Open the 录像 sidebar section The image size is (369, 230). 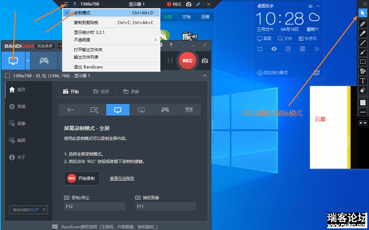[28, 123]
